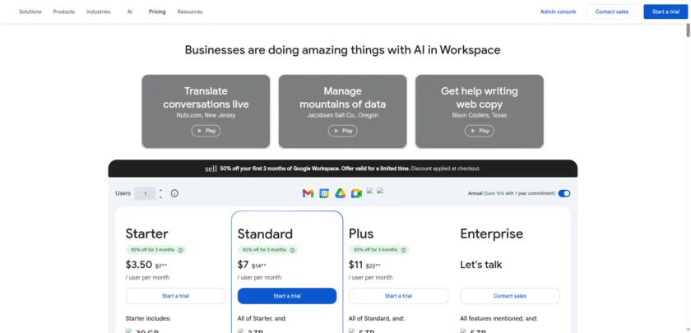This screenshot has width=691, height=333.
Task: Click the Nuts.com Translate conversations card
Action: point(206,112)
